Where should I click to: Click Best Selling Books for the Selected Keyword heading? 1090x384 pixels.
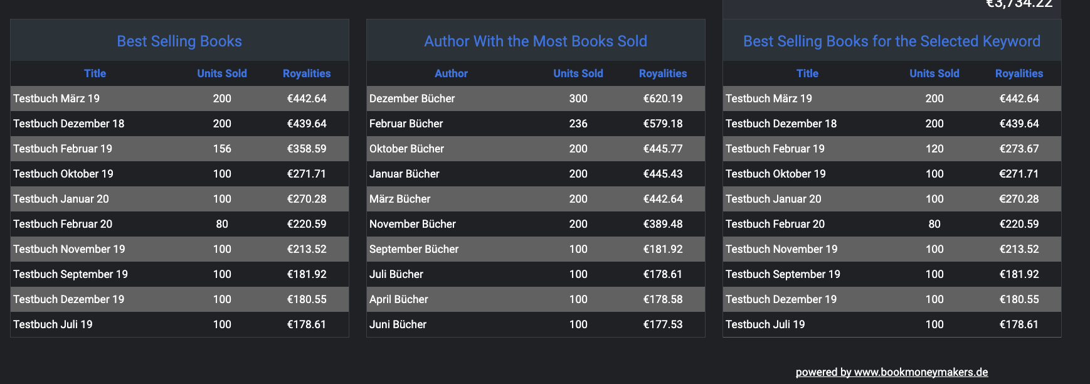[x=891, y=41]
